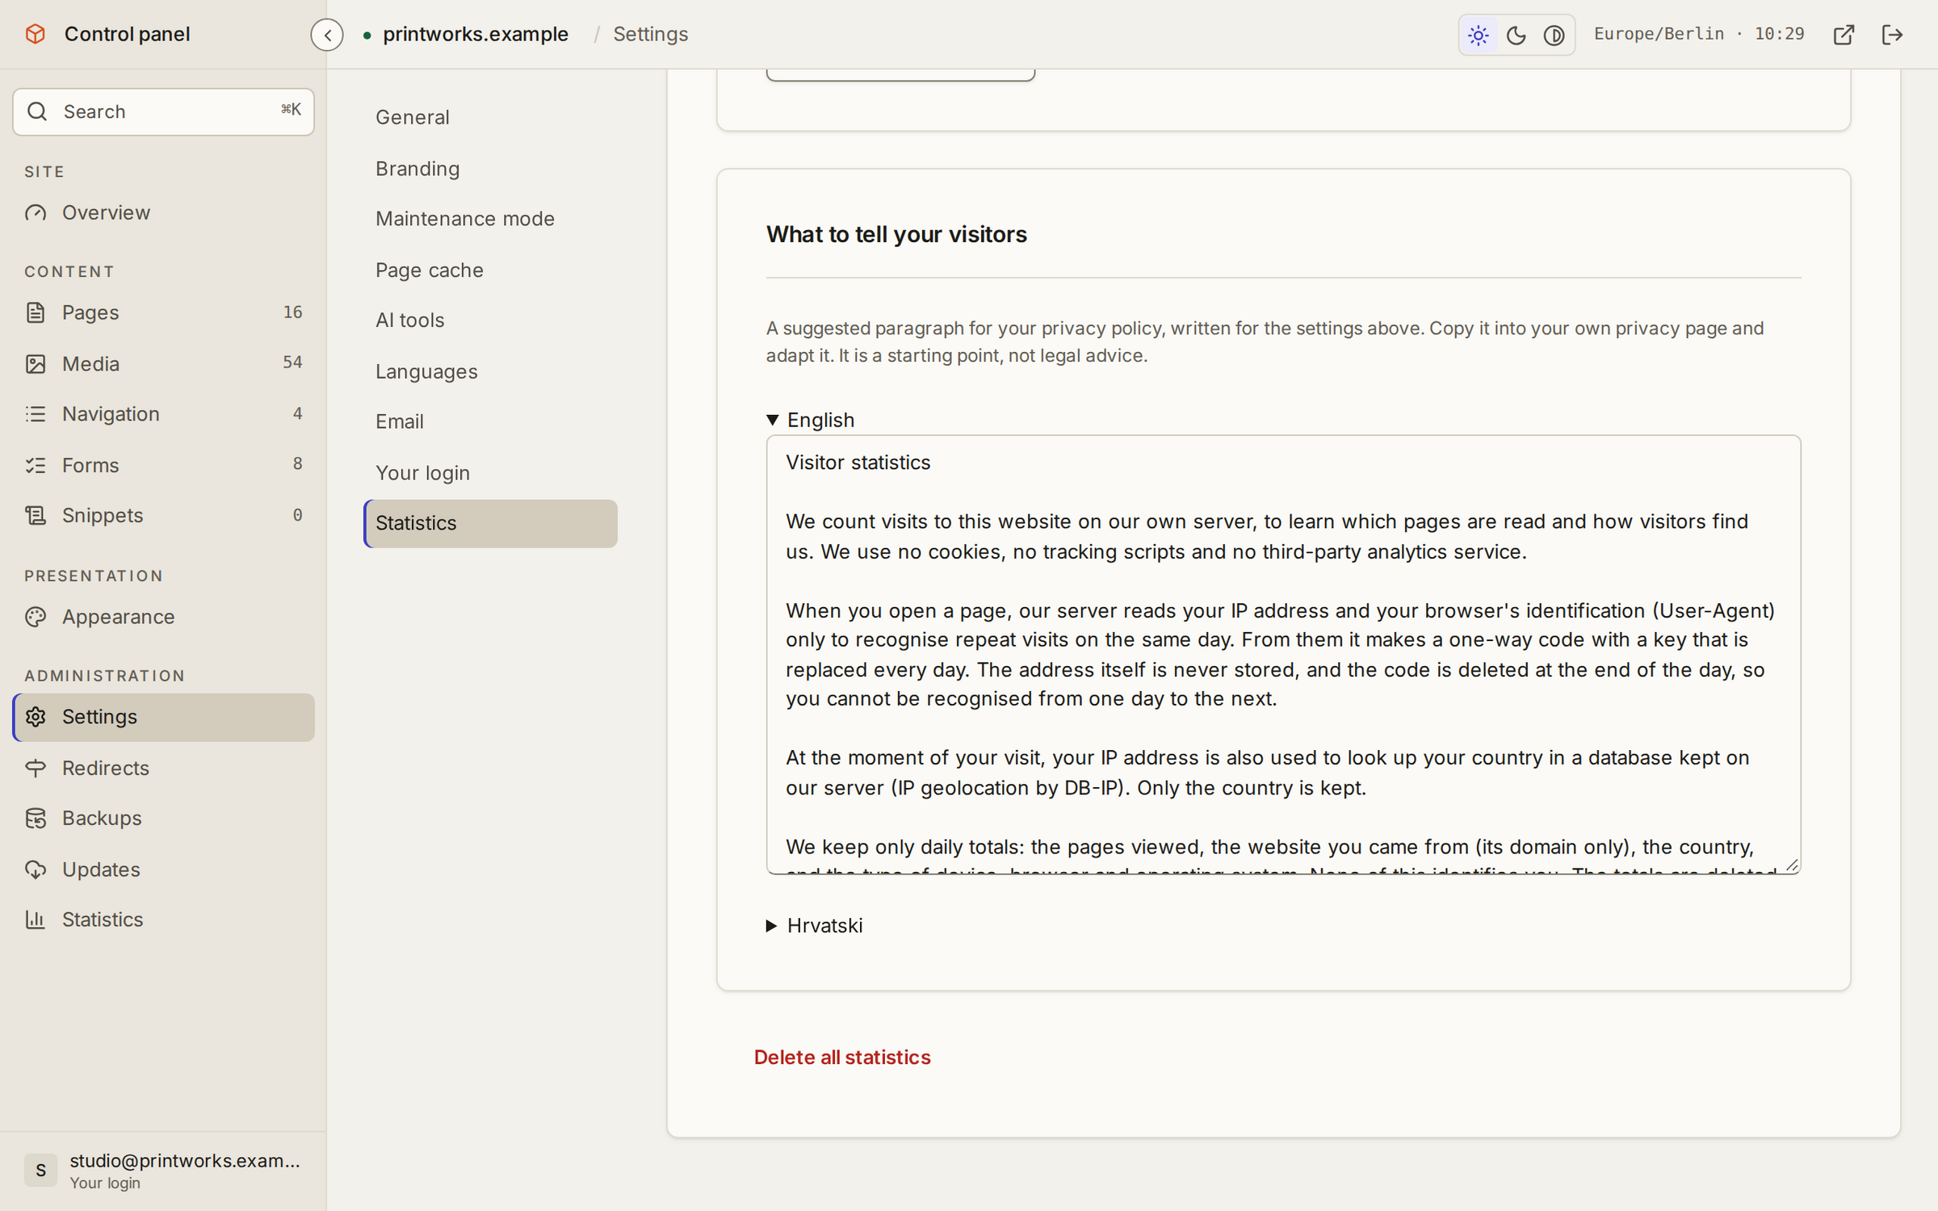Click Delete all statistics

tap(842, 1058)
